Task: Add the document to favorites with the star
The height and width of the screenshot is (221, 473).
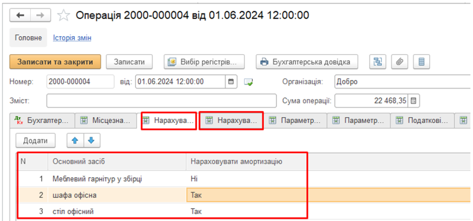Action: tap(63, 16)
